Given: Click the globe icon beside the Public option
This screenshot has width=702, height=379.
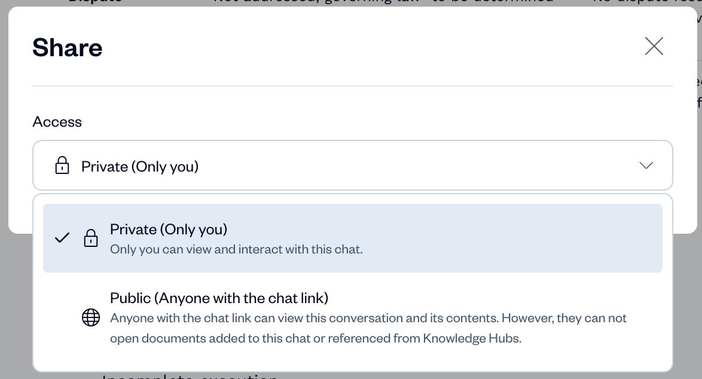Looking at the screenshot, I should click(x=91, y=318).
